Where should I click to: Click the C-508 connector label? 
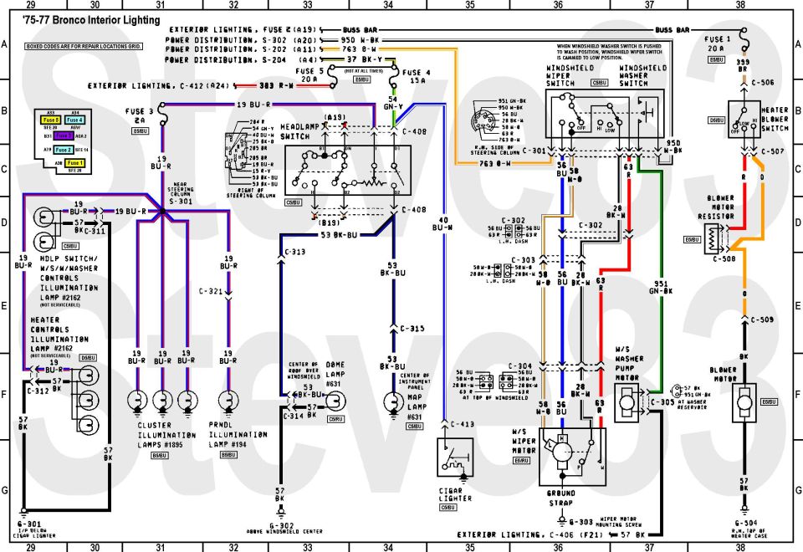click(x=724, y=258)
